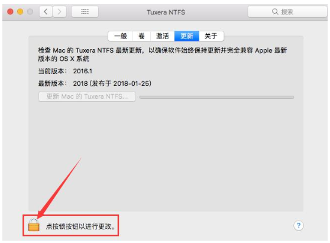This screenshot has height=243, width=330.
Task: Select the 激活 tab
Action: point(162,36)
